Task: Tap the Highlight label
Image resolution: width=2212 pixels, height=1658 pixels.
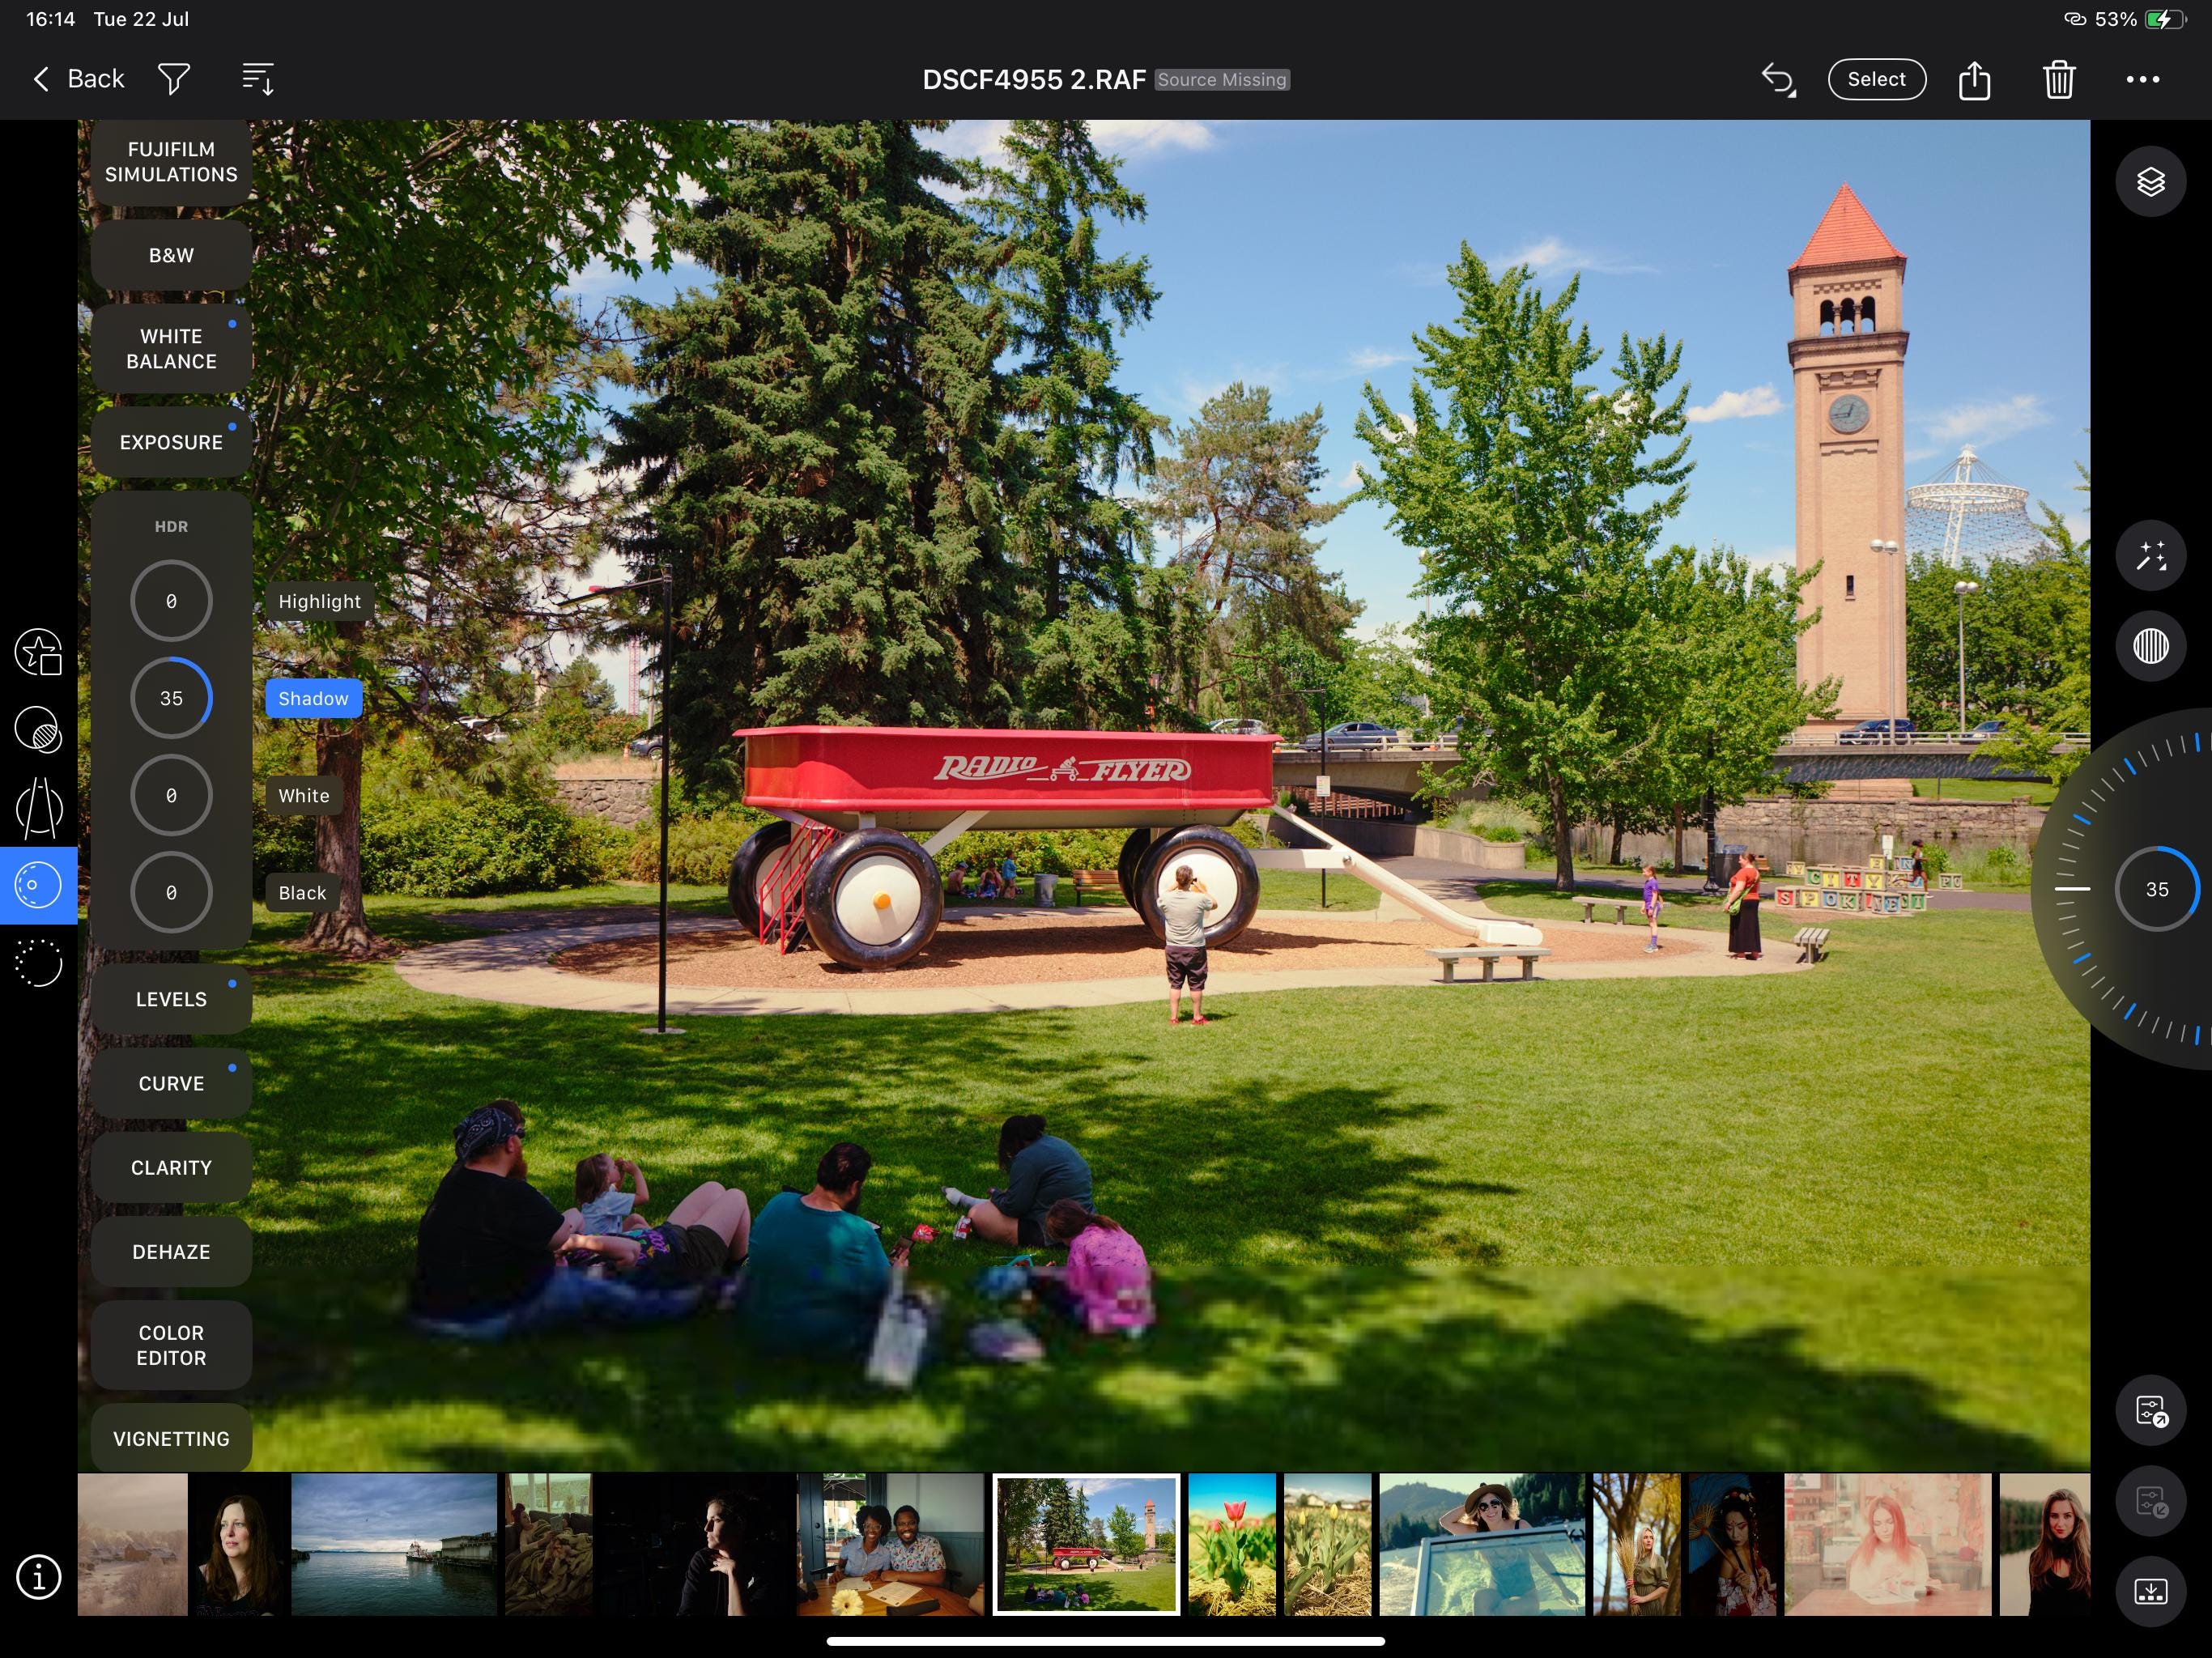Action: [x=319, y=601]
